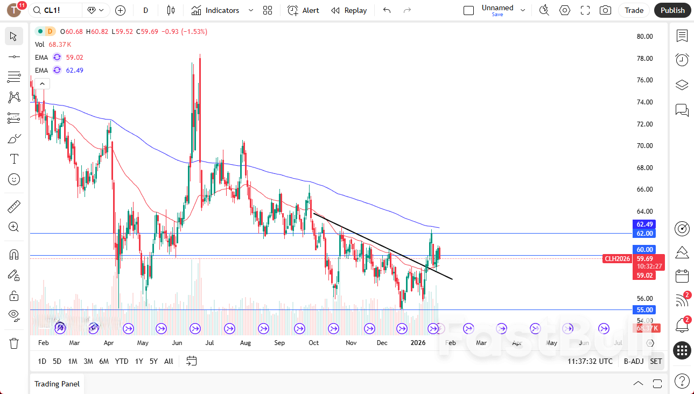Take a chart snapshot with camera icon
This screenshot has height=394, width=694.
click(606, 10)
